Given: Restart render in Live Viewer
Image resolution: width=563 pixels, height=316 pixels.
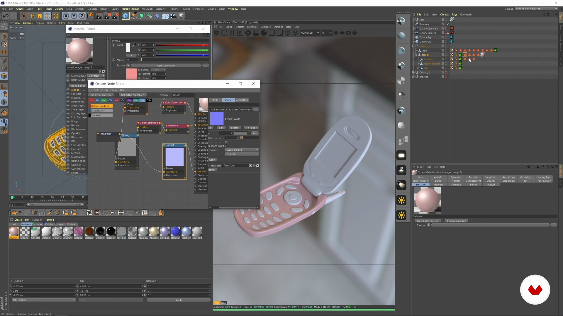Looking at the screenshot, I should pyautogui.click(x=224, y=33).
